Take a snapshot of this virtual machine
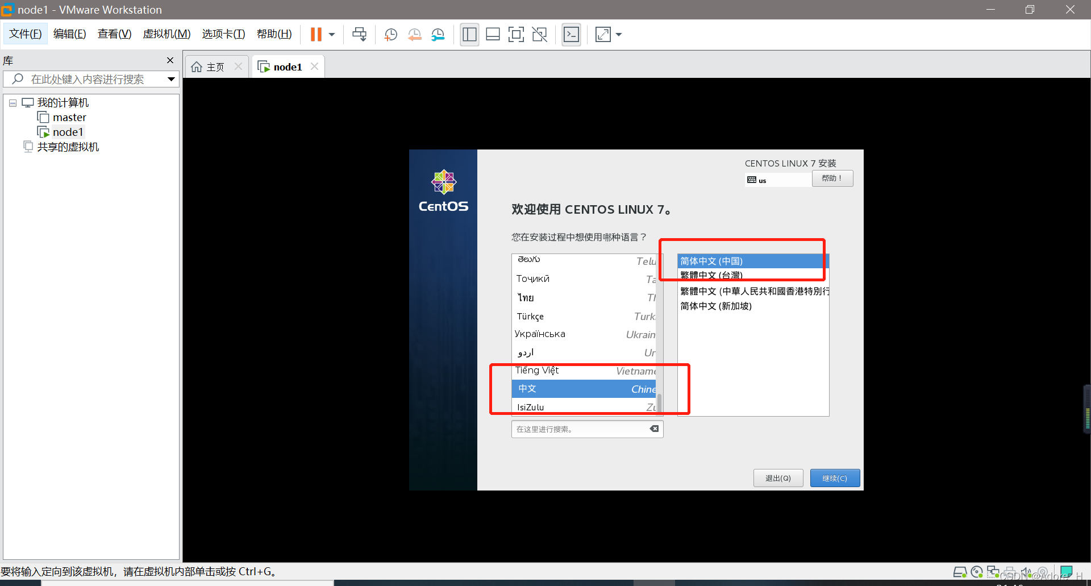The width and height of the screenshot is (1091, 586). tap(390, 35)
